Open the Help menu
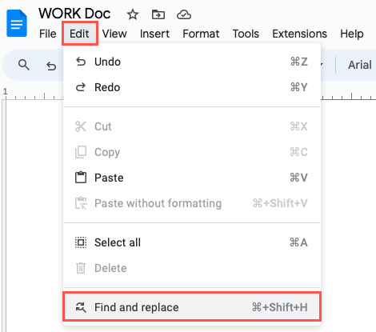This screenshot has height=332, width=376. coord(352,34)
